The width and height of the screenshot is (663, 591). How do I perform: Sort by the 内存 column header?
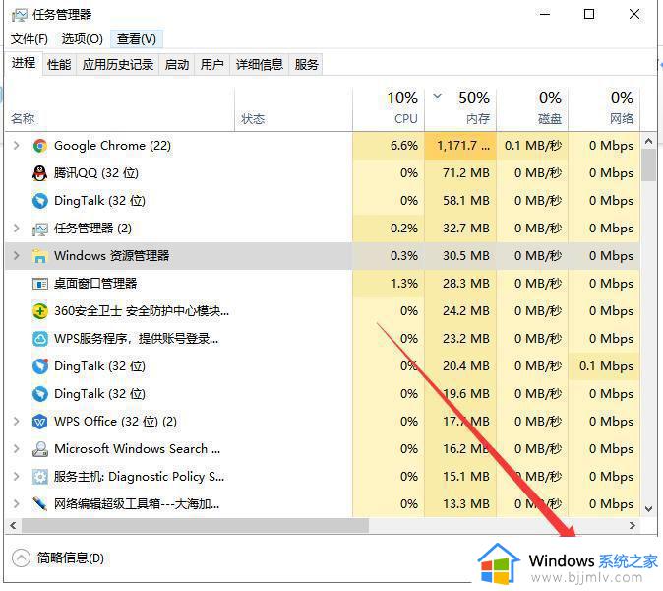coord(460,108)
